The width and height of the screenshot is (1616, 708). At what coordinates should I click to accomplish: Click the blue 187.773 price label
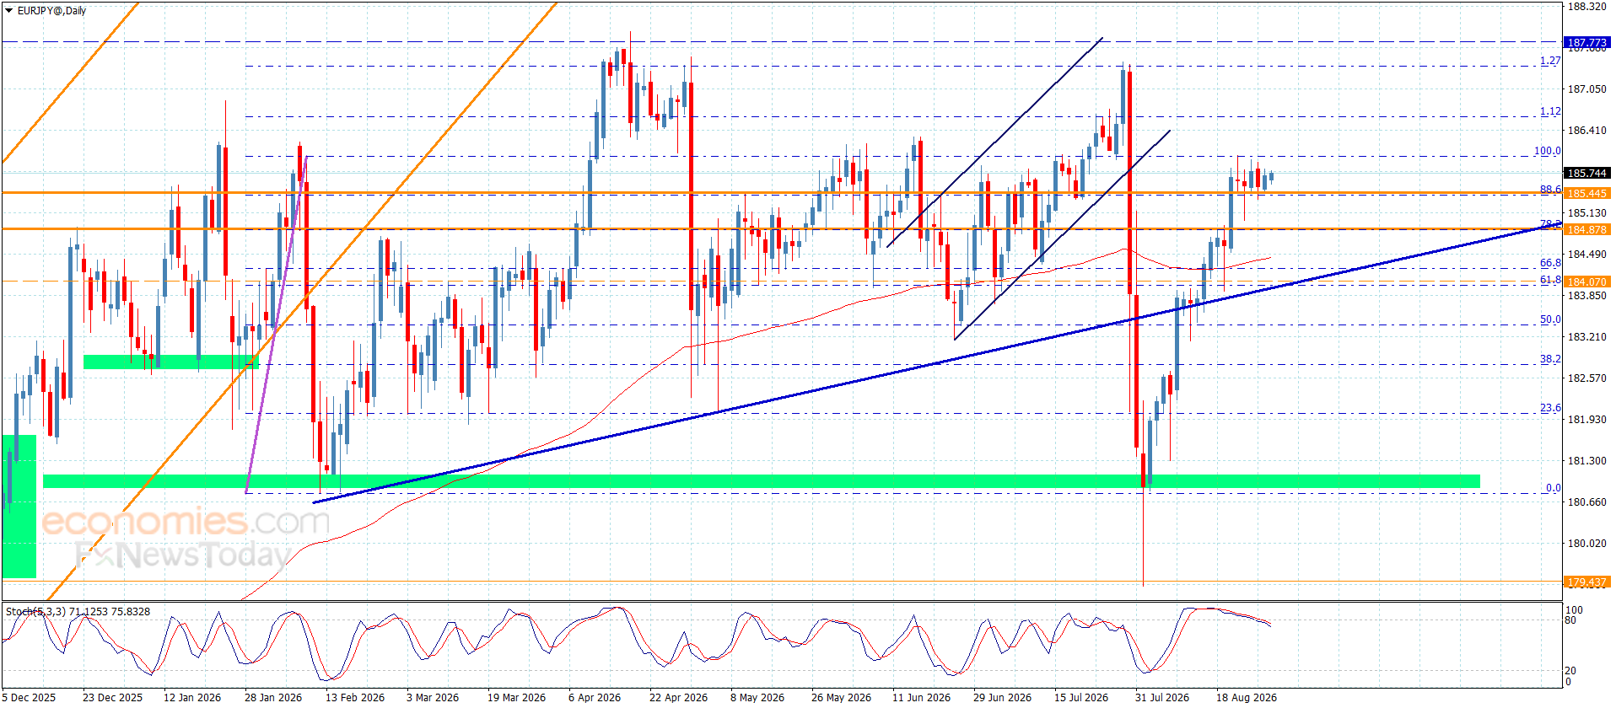(x=1586, y=42)
